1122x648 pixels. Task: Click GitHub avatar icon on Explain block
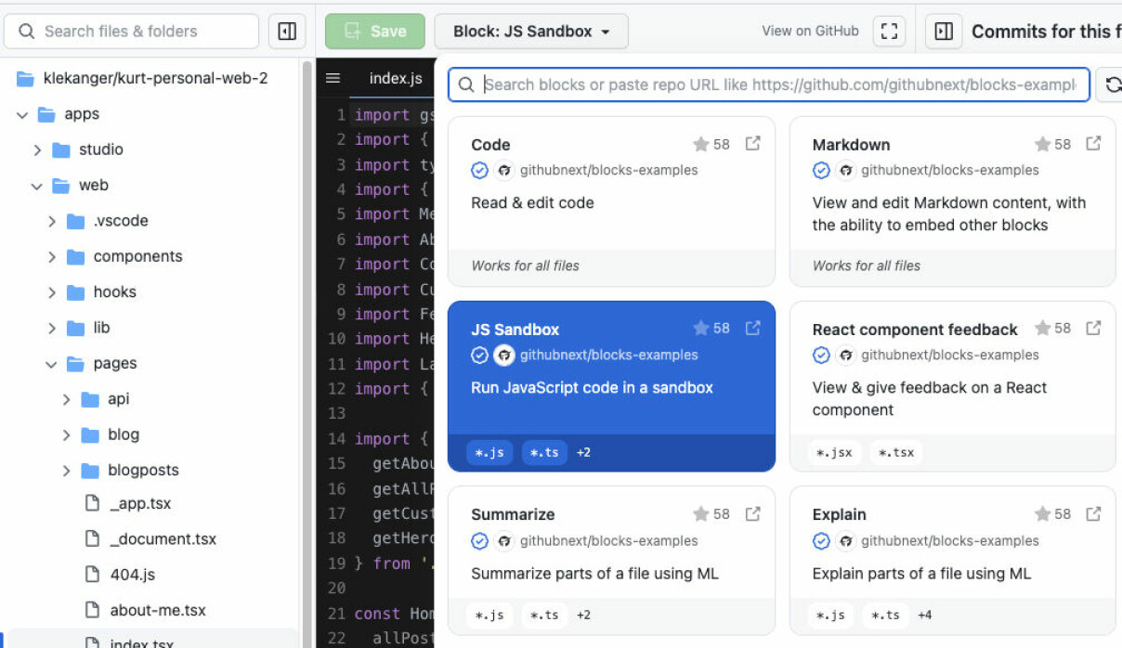click(845, 541)
